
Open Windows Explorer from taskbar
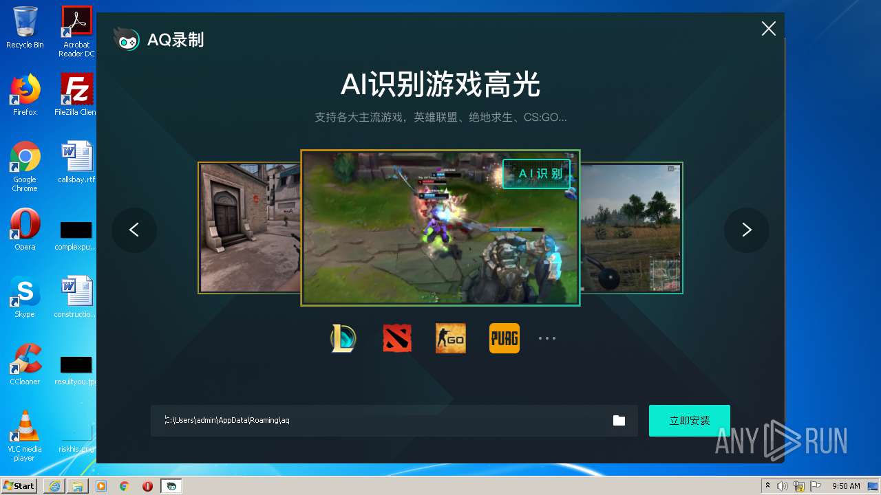(78, 486)
